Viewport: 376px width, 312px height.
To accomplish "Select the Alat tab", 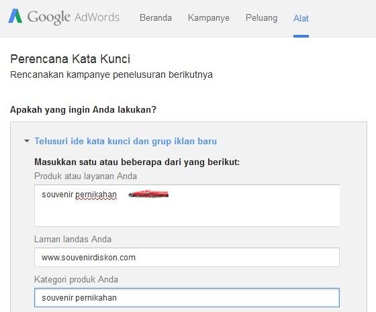I will click(301, 18).
